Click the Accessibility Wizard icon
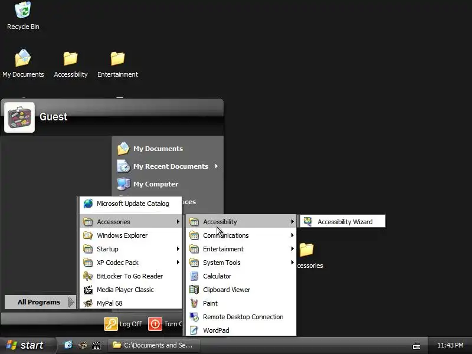Viewport: 472px width, 354px height. [x=307, y=222]
